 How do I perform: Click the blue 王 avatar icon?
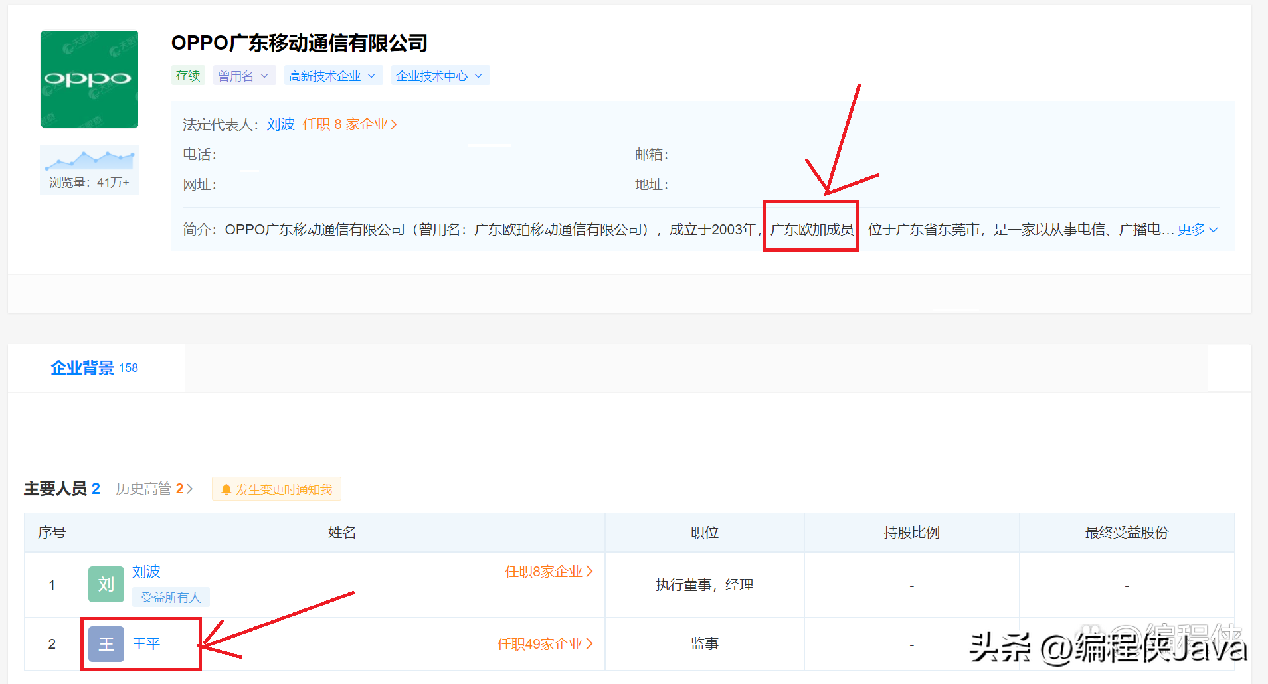(x=106, y=644)
